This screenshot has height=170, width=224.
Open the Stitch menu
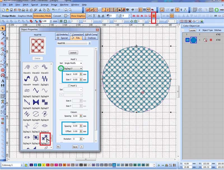25,5
